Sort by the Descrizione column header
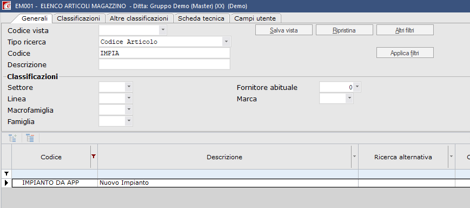 coord(224,157)
